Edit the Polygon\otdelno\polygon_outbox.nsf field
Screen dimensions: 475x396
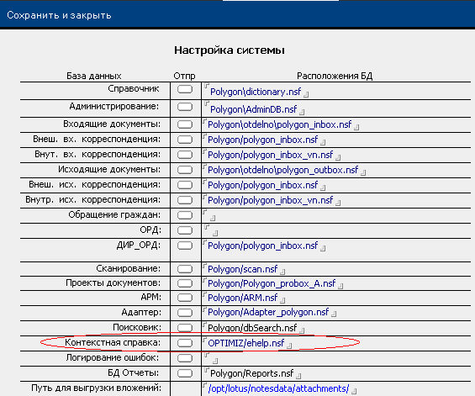(x=284, y=170)
